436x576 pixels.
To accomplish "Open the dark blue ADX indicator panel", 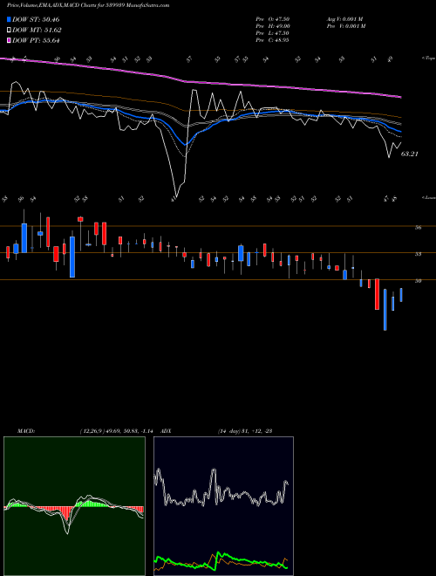I will [x=223, y=506].
